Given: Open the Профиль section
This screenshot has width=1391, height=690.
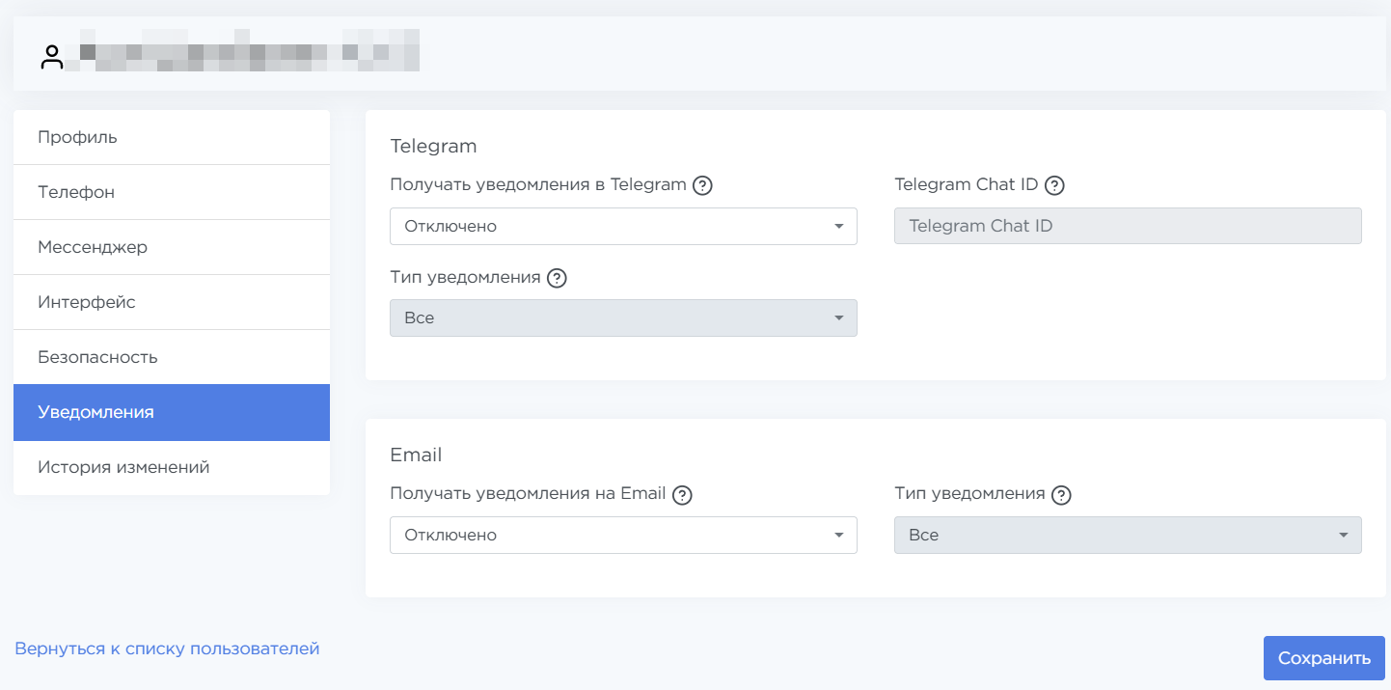Looking at the screenshot, I should [172, 137].
